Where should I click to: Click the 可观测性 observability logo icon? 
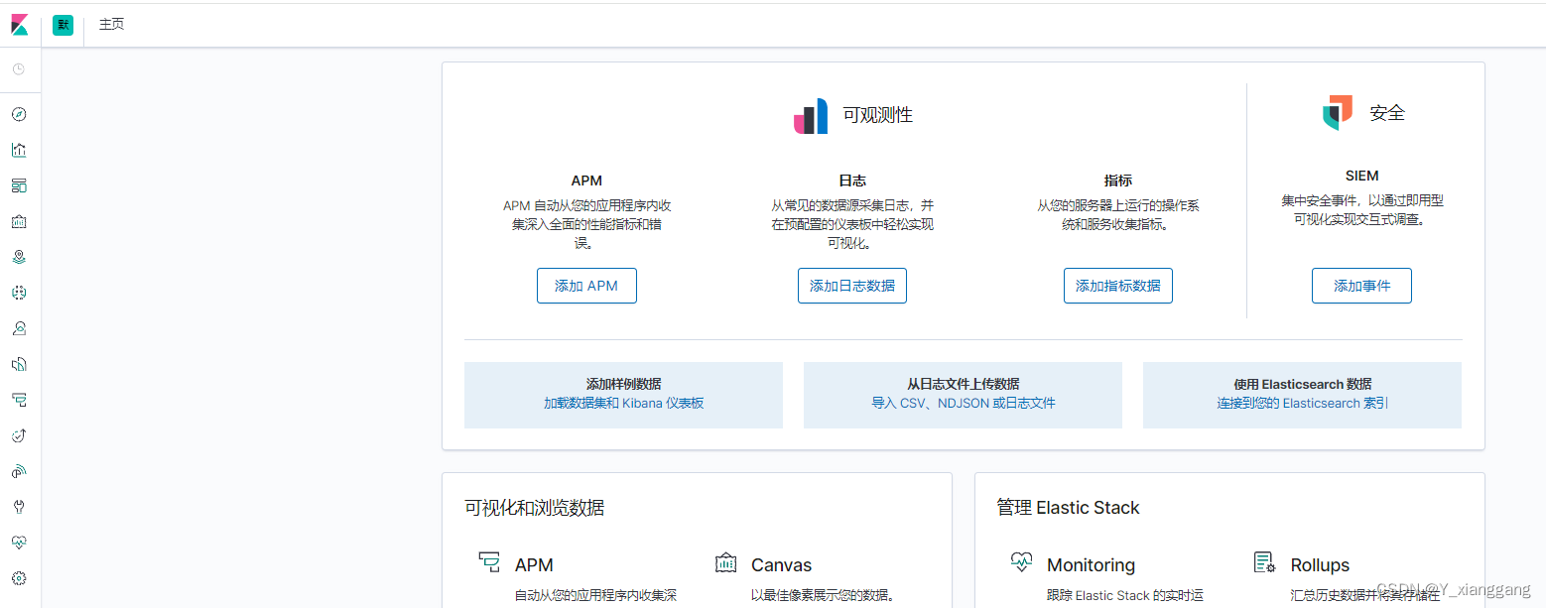tap(811, 115)
